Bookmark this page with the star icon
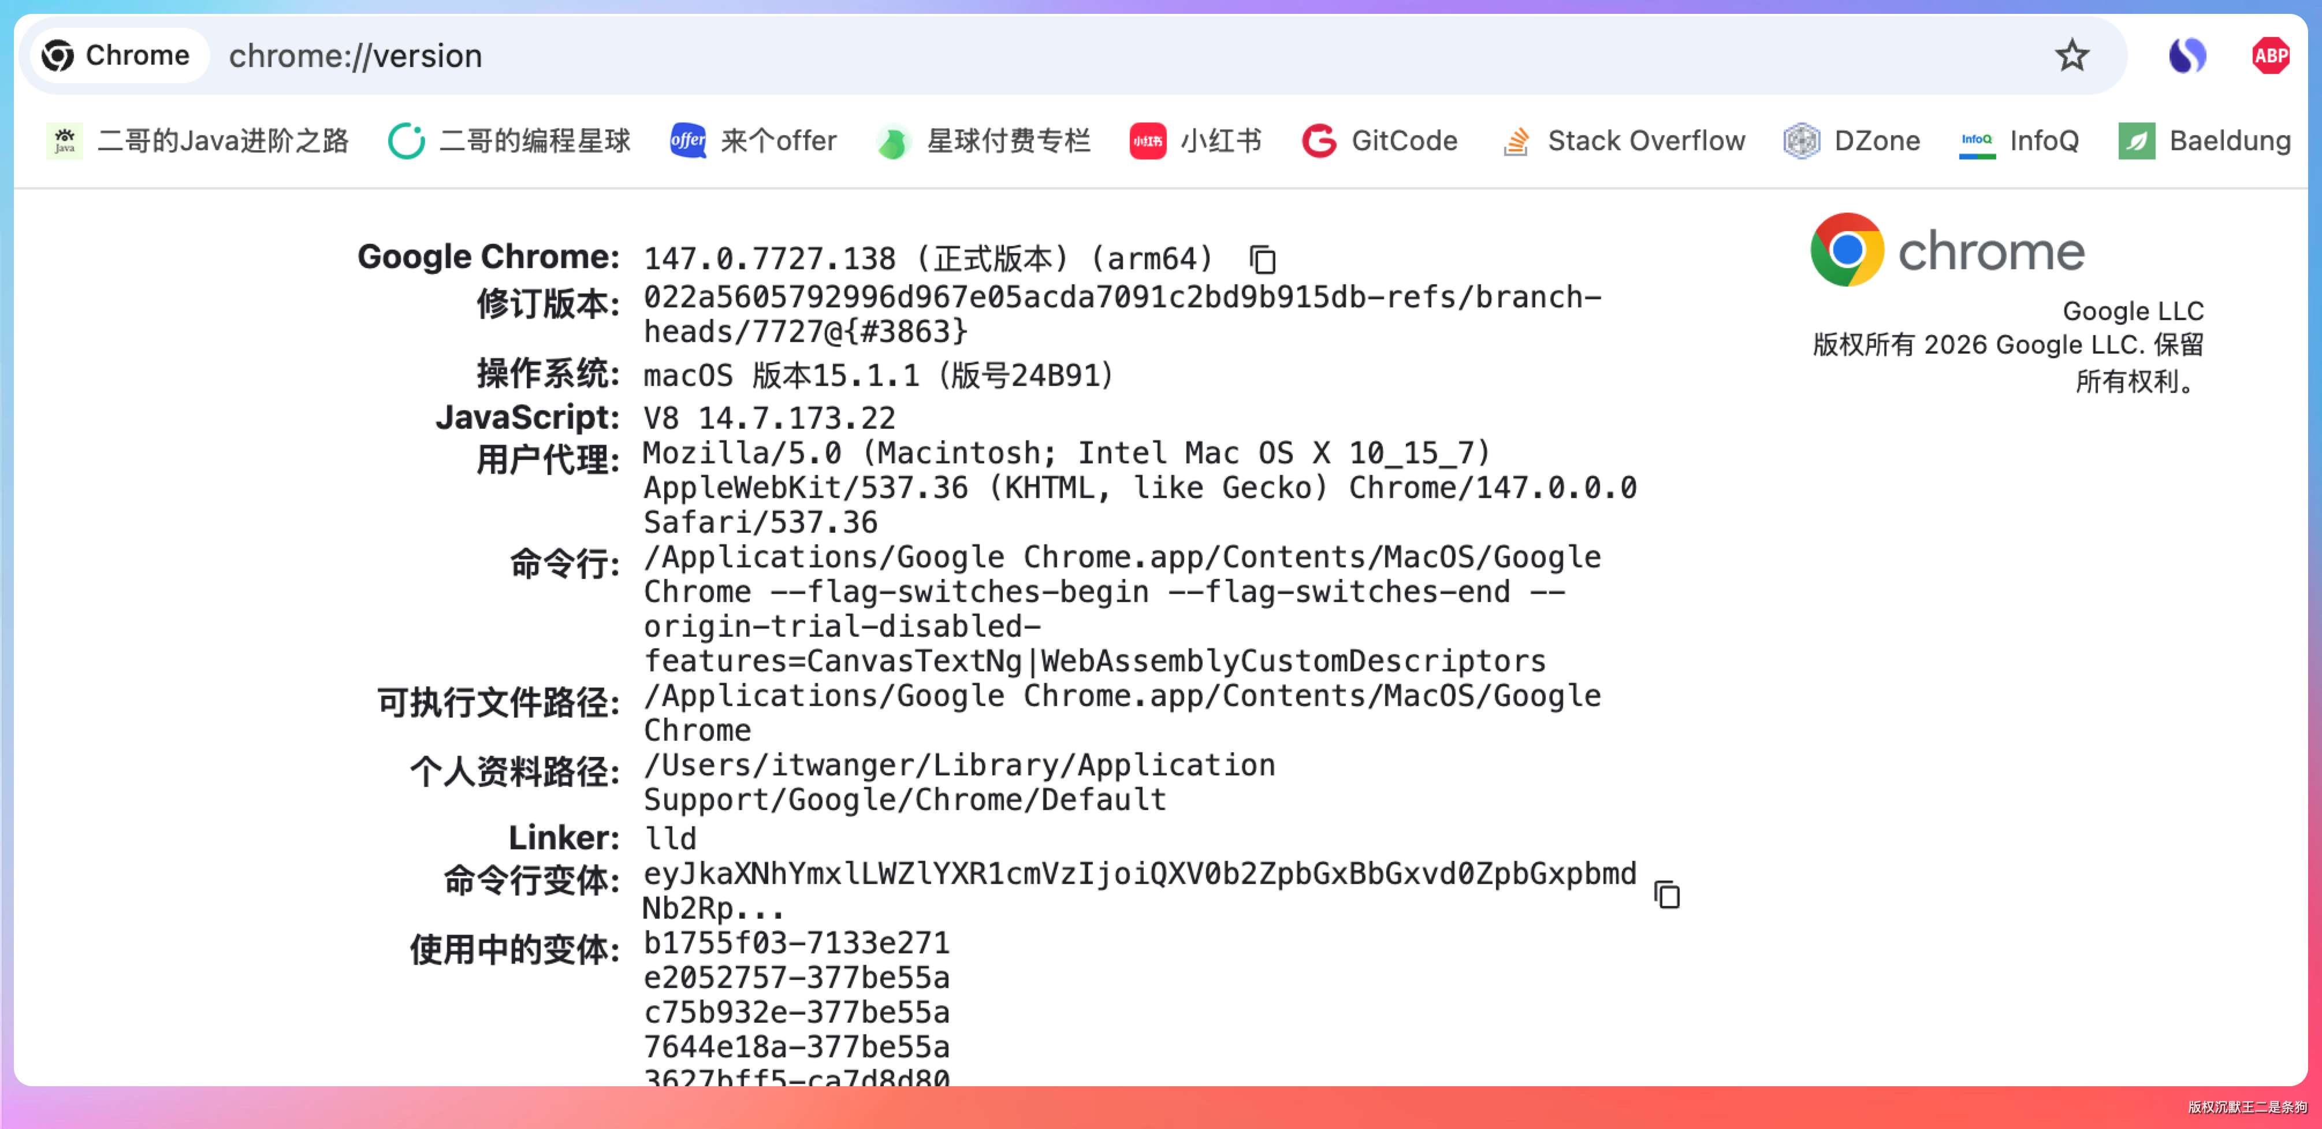The width and height of the screenshot is (2322, 1129). tap(2071, 56)
